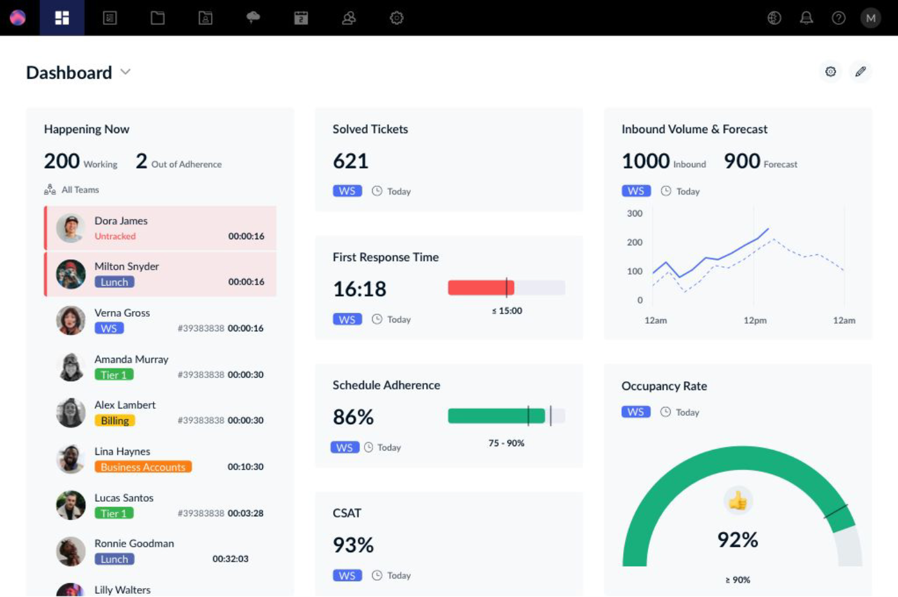Click Lucas Santos's Tier 1 tag
Viewport: 898px width, 597px height.
[x=114, y=513]
